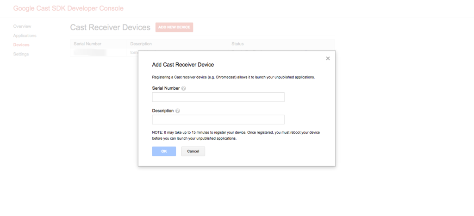Viewport: 474px width, 216px height.
Task: Open the Applications section in the sidebar
Action: pos(25,35)
